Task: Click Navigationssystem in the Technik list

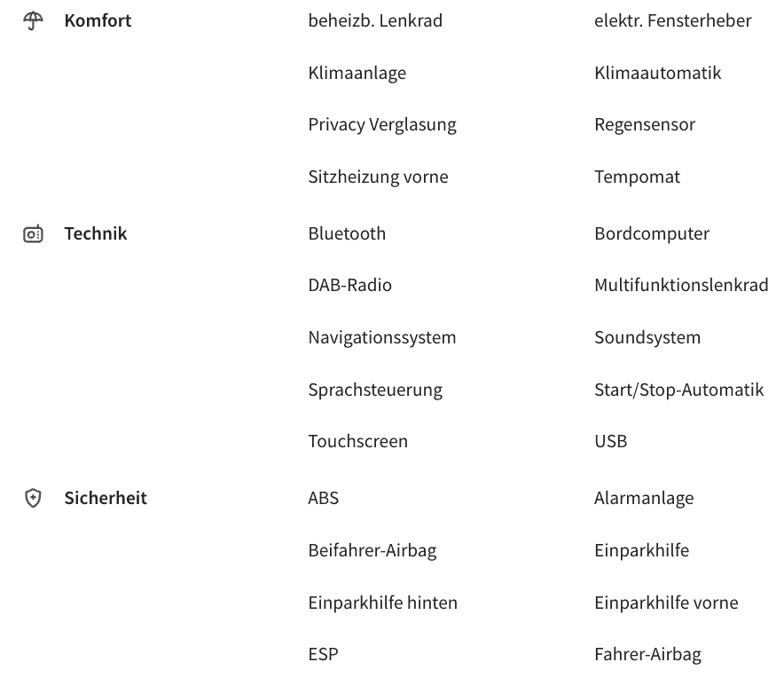Action: pyautogui.click(x=382, y=338)
